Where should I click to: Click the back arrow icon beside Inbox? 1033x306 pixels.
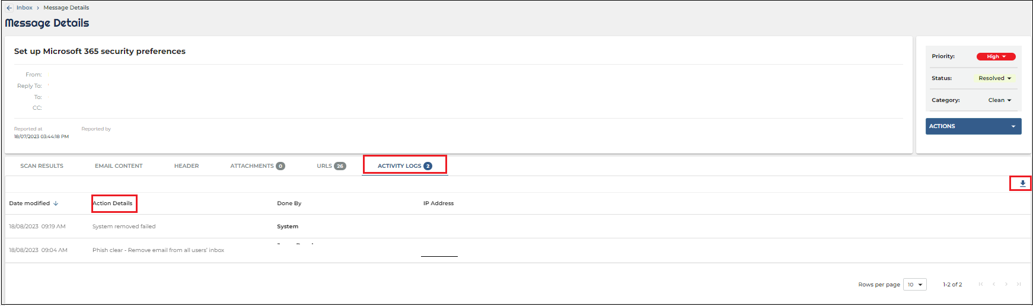tap(9, 8)
